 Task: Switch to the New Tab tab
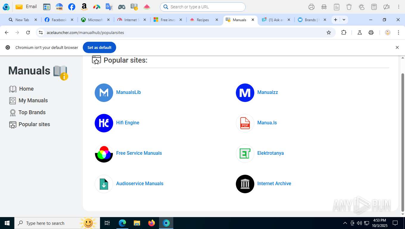tap(22, 20)
